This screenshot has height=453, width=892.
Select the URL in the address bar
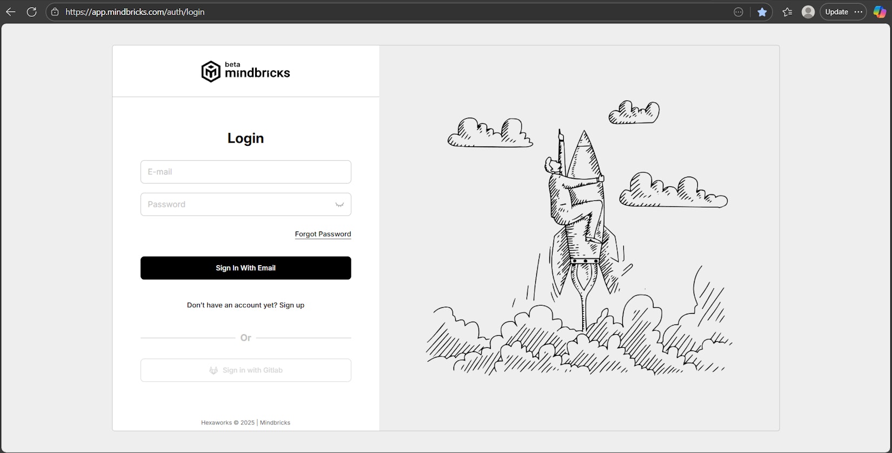(135, 12)
